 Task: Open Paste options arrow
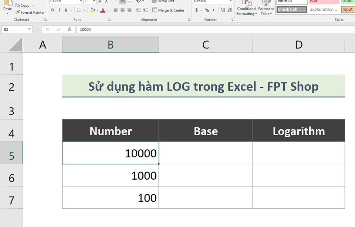7,14
